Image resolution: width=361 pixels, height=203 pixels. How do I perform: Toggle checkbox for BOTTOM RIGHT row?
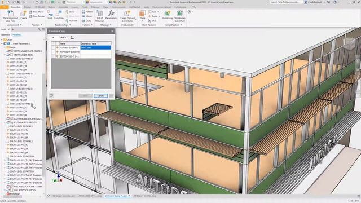(x=53, y=56)
